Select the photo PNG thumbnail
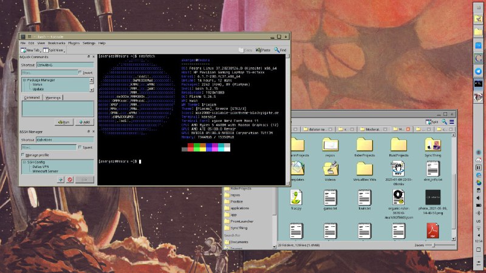The height and width of the screenshot is (273, 486). (x=433, y=198)
